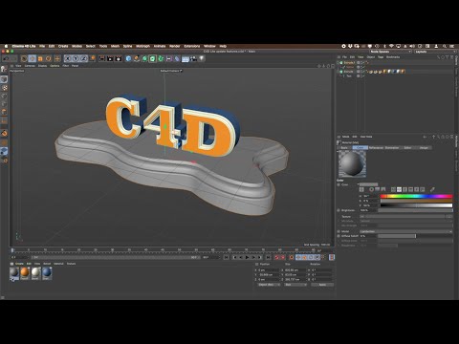Open the MoGraph menu
Image resolution: width=459 pixels, height=344 pixels.
click(142, 46)
